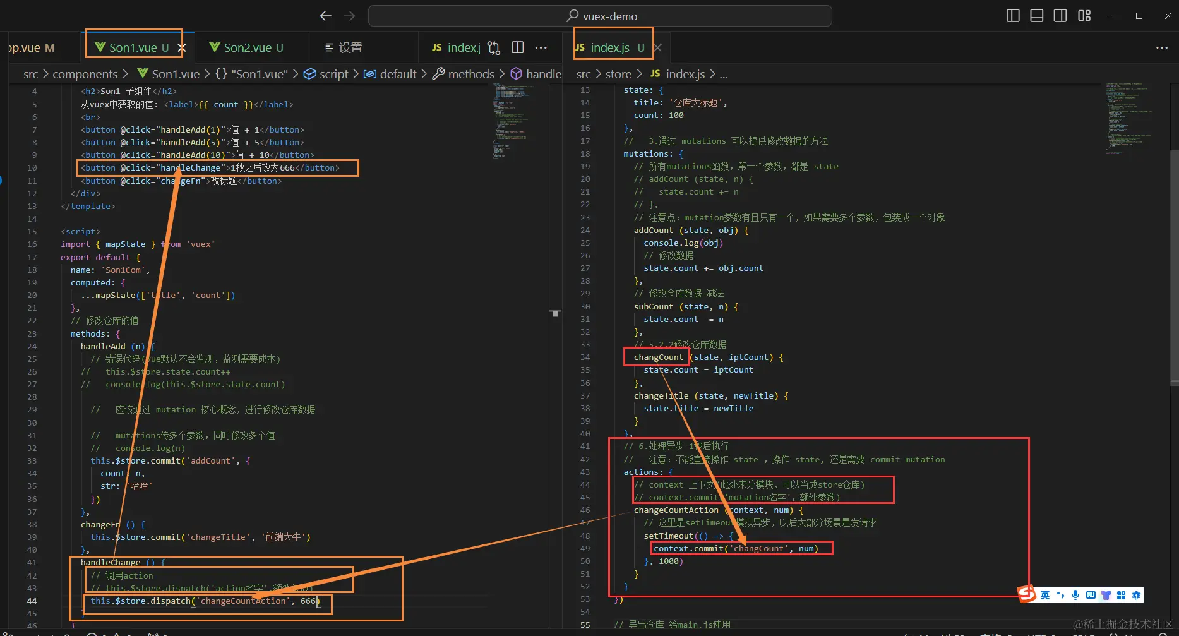Open the handle… breadcrumb symbol
1179x636 pixels.
[536, 74]
